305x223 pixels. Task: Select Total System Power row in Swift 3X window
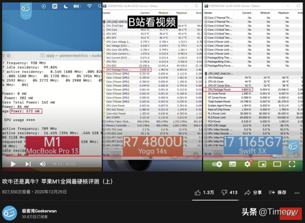coord(253,102)
